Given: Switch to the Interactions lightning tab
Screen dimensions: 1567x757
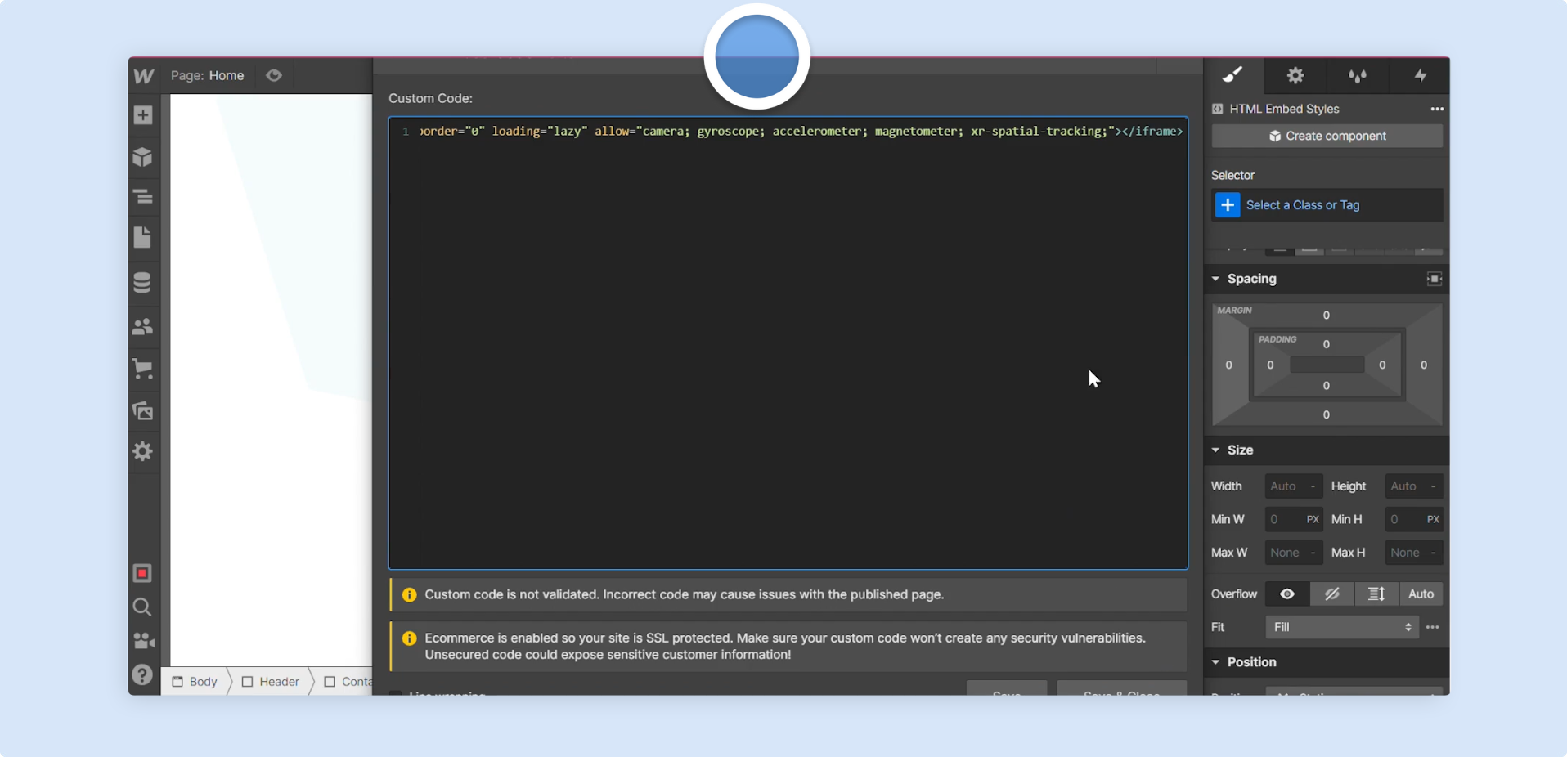Looking at the screenshot, I should (x=1421, y=76).
